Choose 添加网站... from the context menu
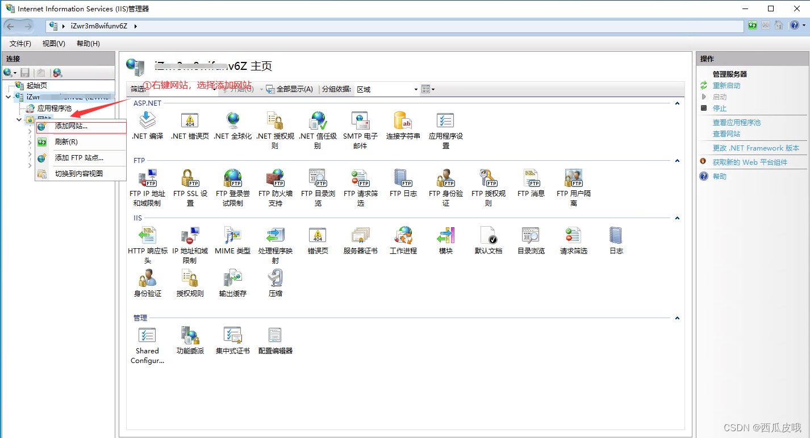810x438 pixels. [x=81, y=127]
